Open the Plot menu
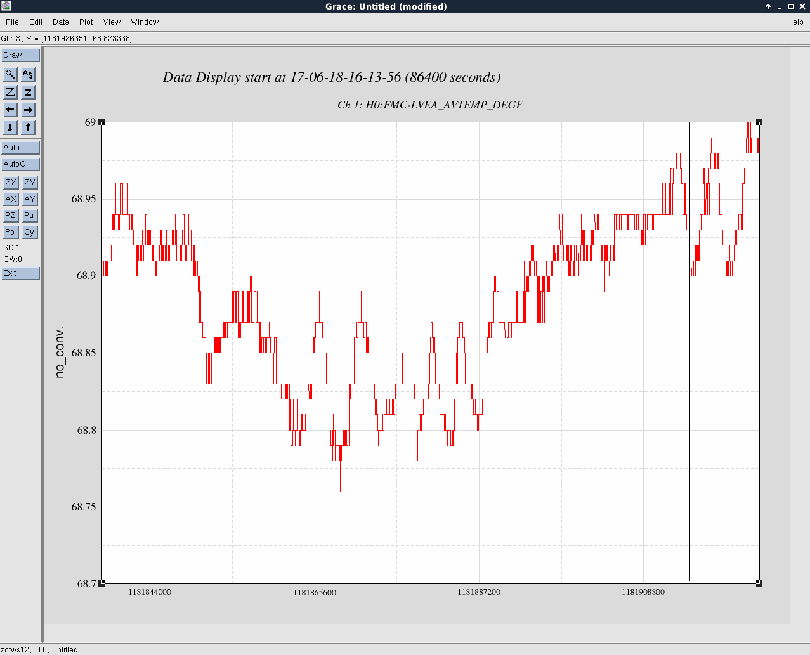Image resolution: width=810 pixels, height=655 pixels. point(86,22)
